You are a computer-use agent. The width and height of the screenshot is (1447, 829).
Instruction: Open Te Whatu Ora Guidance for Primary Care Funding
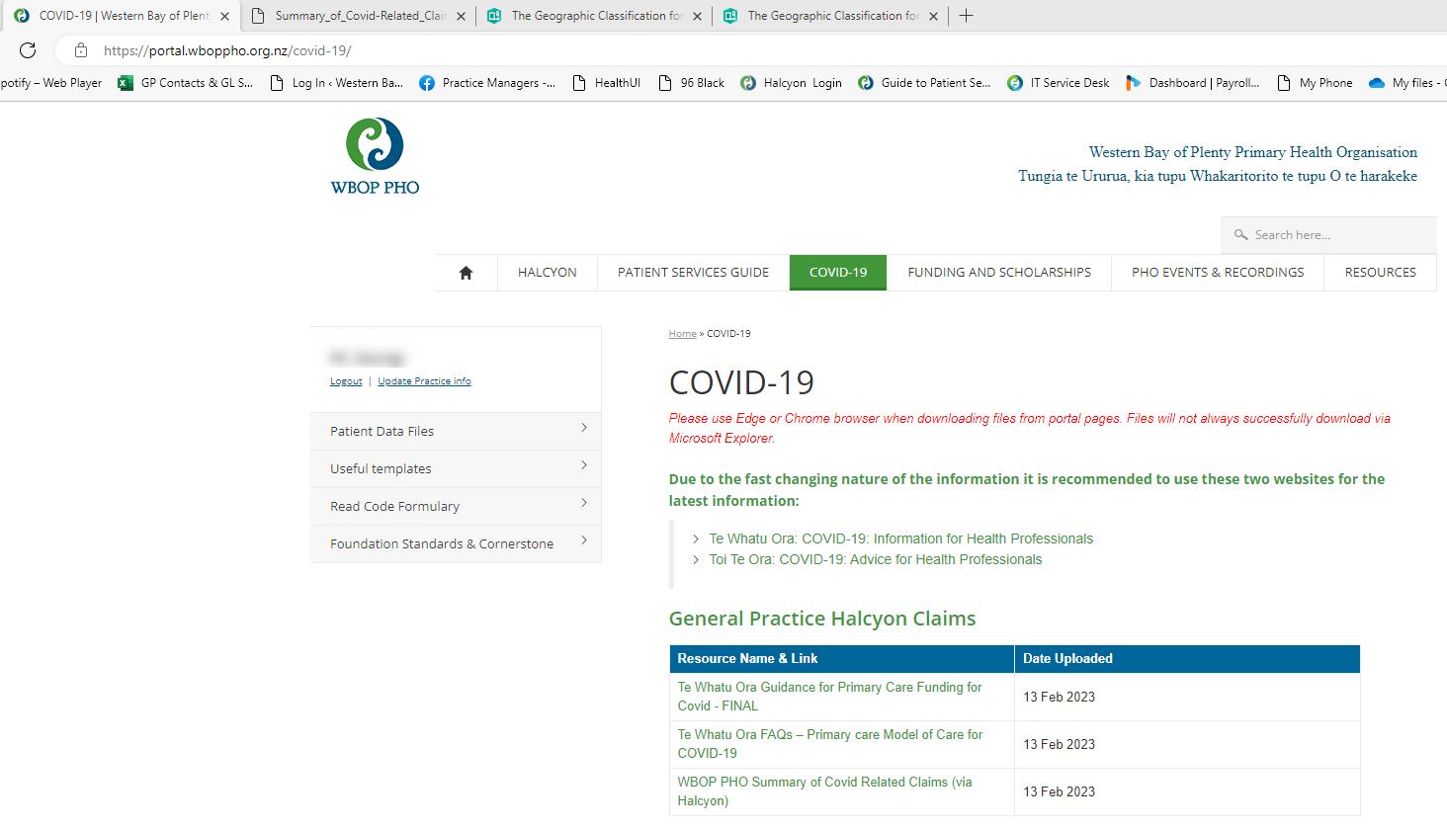click(x=829, y=697)
